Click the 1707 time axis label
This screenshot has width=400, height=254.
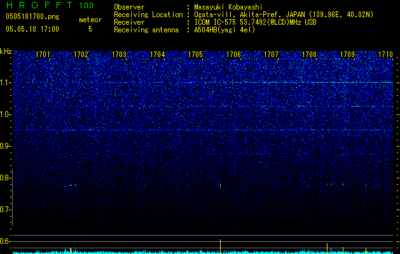tap(271, 55)
